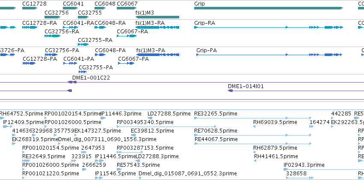This screenshot has height=180, width=364.
Task: Click the IP02943.3prime EST feature
Action: click(x=324, y=169)
